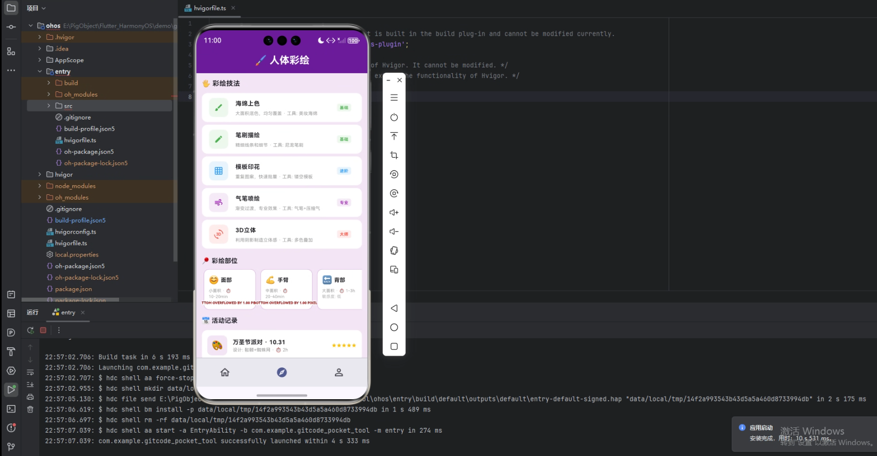Open build-profile.json5 under entry
The image size is (877, 456).
tap(89, 128)
